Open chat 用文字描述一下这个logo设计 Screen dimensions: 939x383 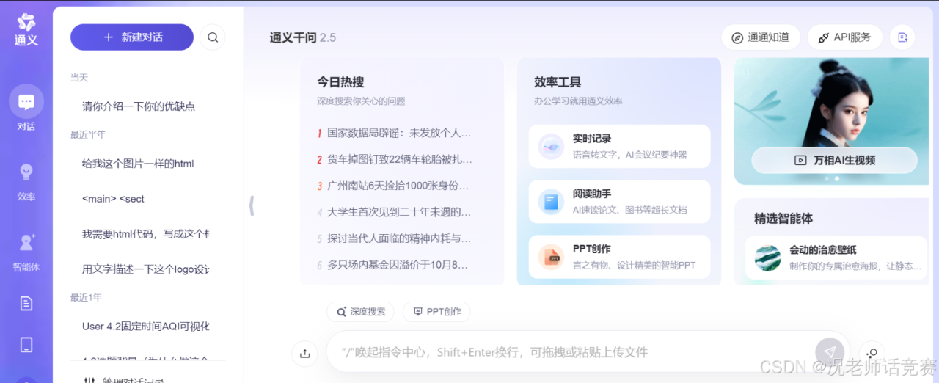(x=145, y=269)
